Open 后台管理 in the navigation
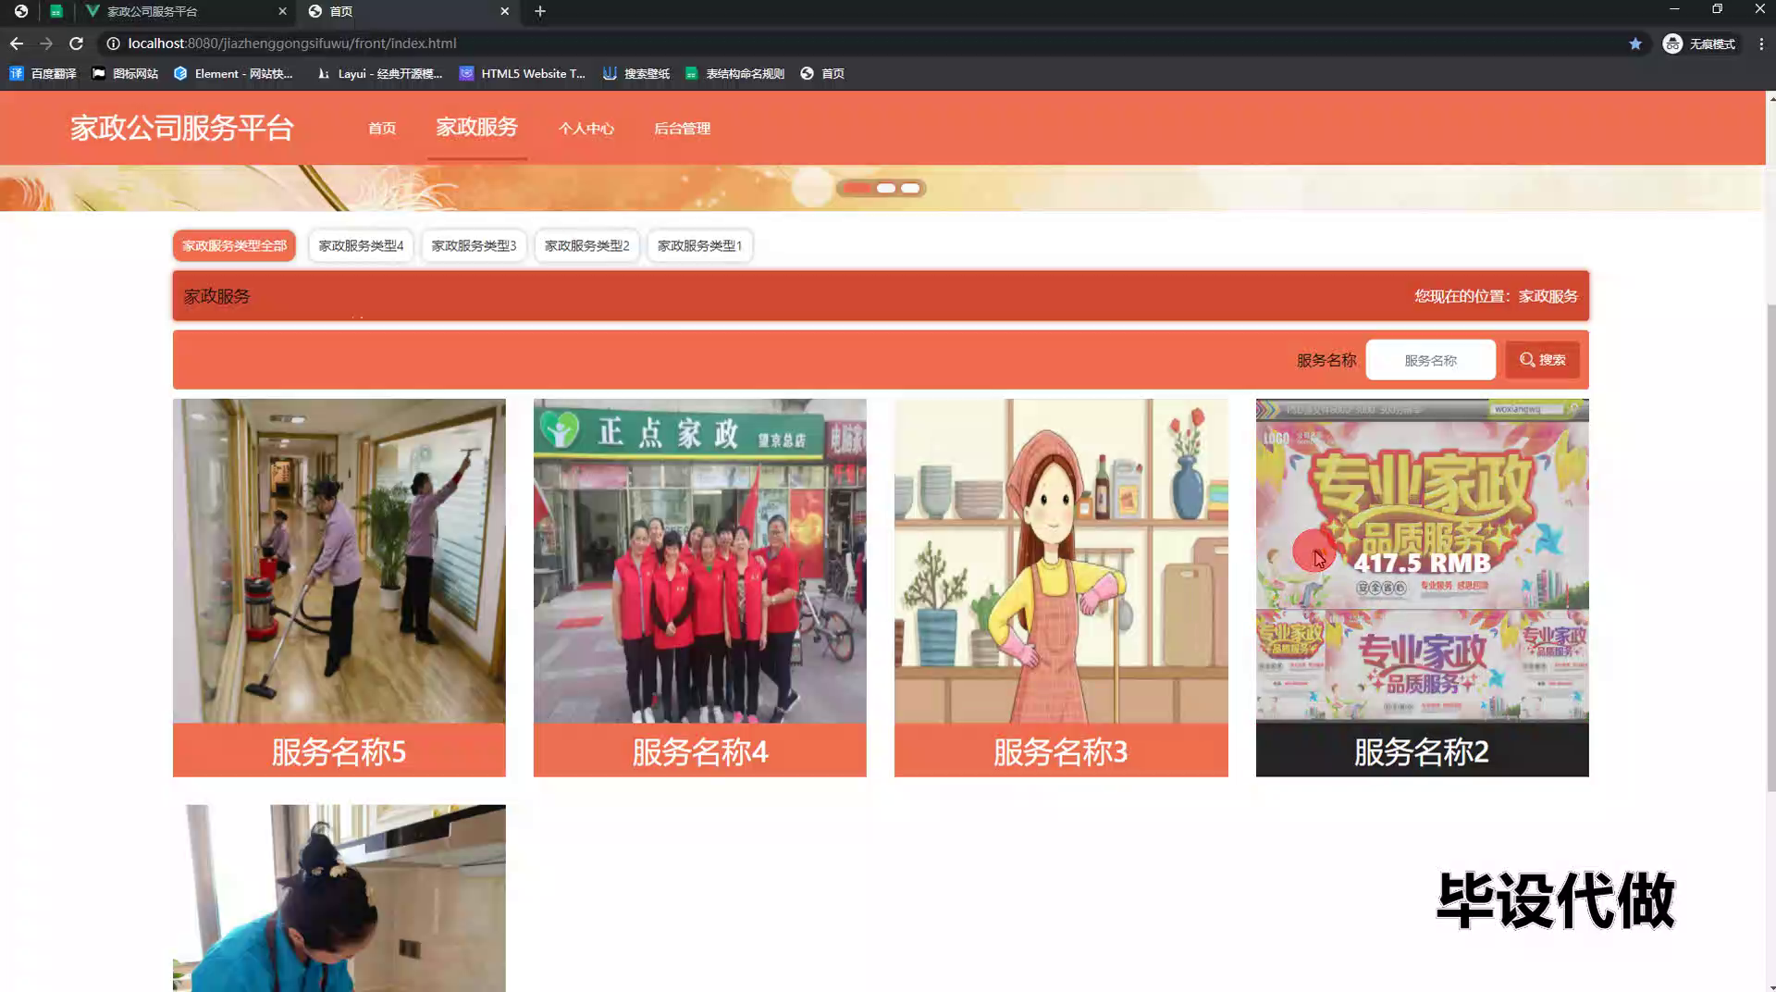This screenshot has height=992, width=1776. pos(682,129)
